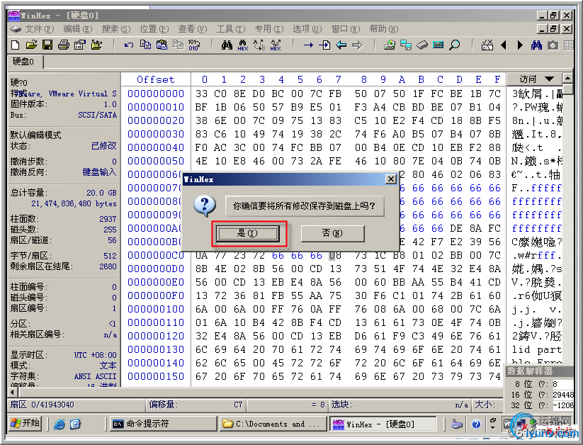Click the 数据解释器 panel title
The height and width of the screenshot is (445, 583).
[529, 371]
